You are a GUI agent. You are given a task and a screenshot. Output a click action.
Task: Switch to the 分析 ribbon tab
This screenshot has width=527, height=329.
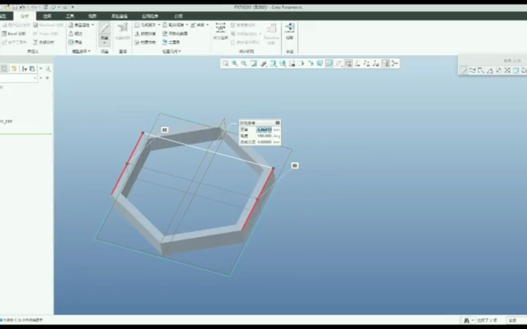(25, 16)
